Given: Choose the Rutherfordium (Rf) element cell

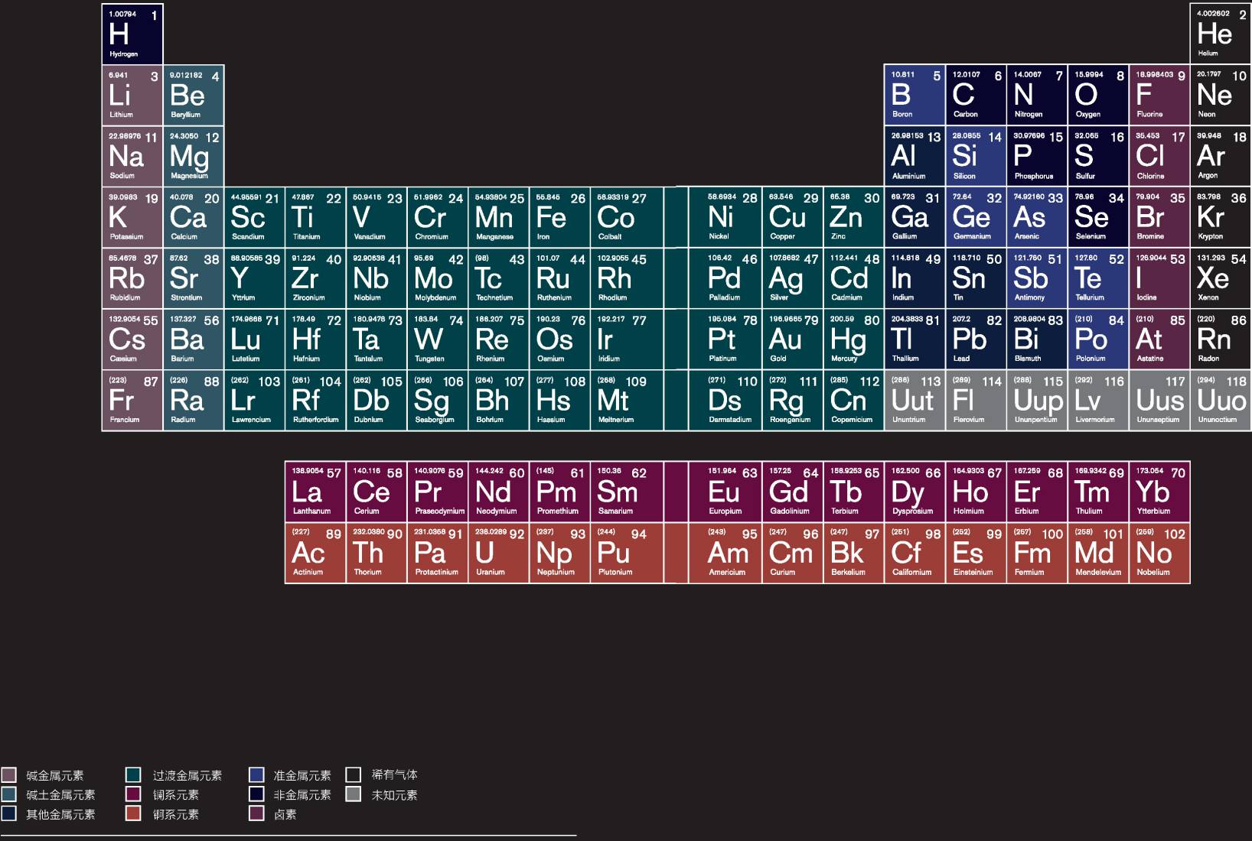Looking at the screenshot, I should click(x=315, y=401).
